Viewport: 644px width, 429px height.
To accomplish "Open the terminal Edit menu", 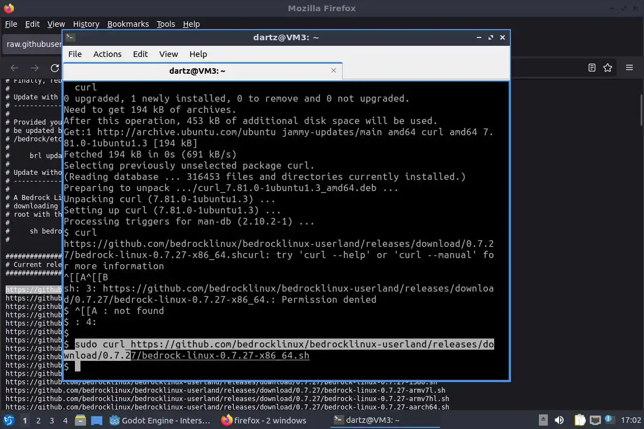I will tap(140, 54).
